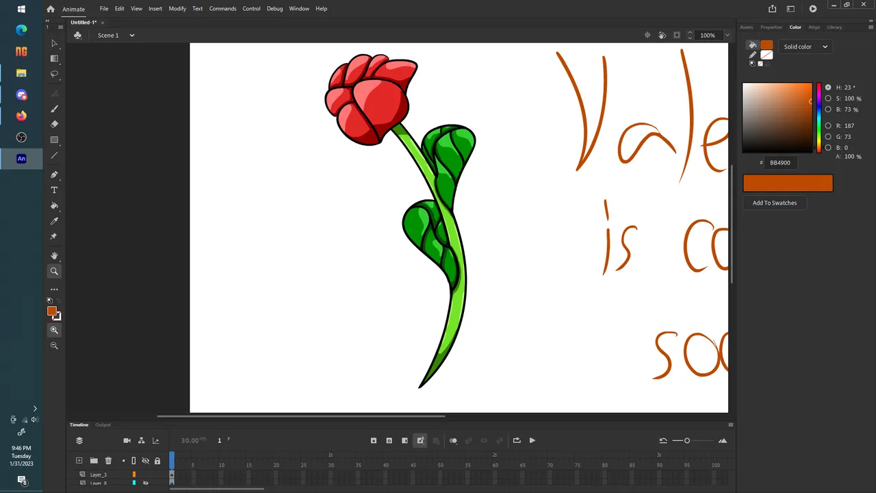Open the Solid color type dropdown
This screenshot has height=493, width=876.
806,47
